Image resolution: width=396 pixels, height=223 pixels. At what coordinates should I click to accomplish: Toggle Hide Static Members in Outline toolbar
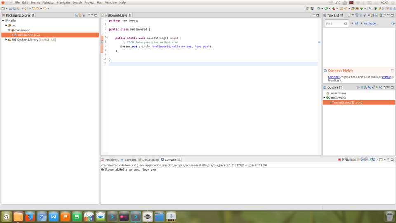373,88
